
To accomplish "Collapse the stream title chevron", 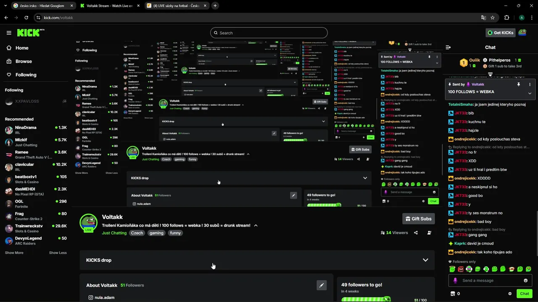I will (x=256, y=226).
